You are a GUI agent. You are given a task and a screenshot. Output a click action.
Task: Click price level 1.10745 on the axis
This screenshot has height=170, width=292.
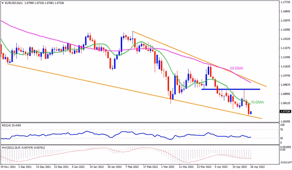[286, 76]
